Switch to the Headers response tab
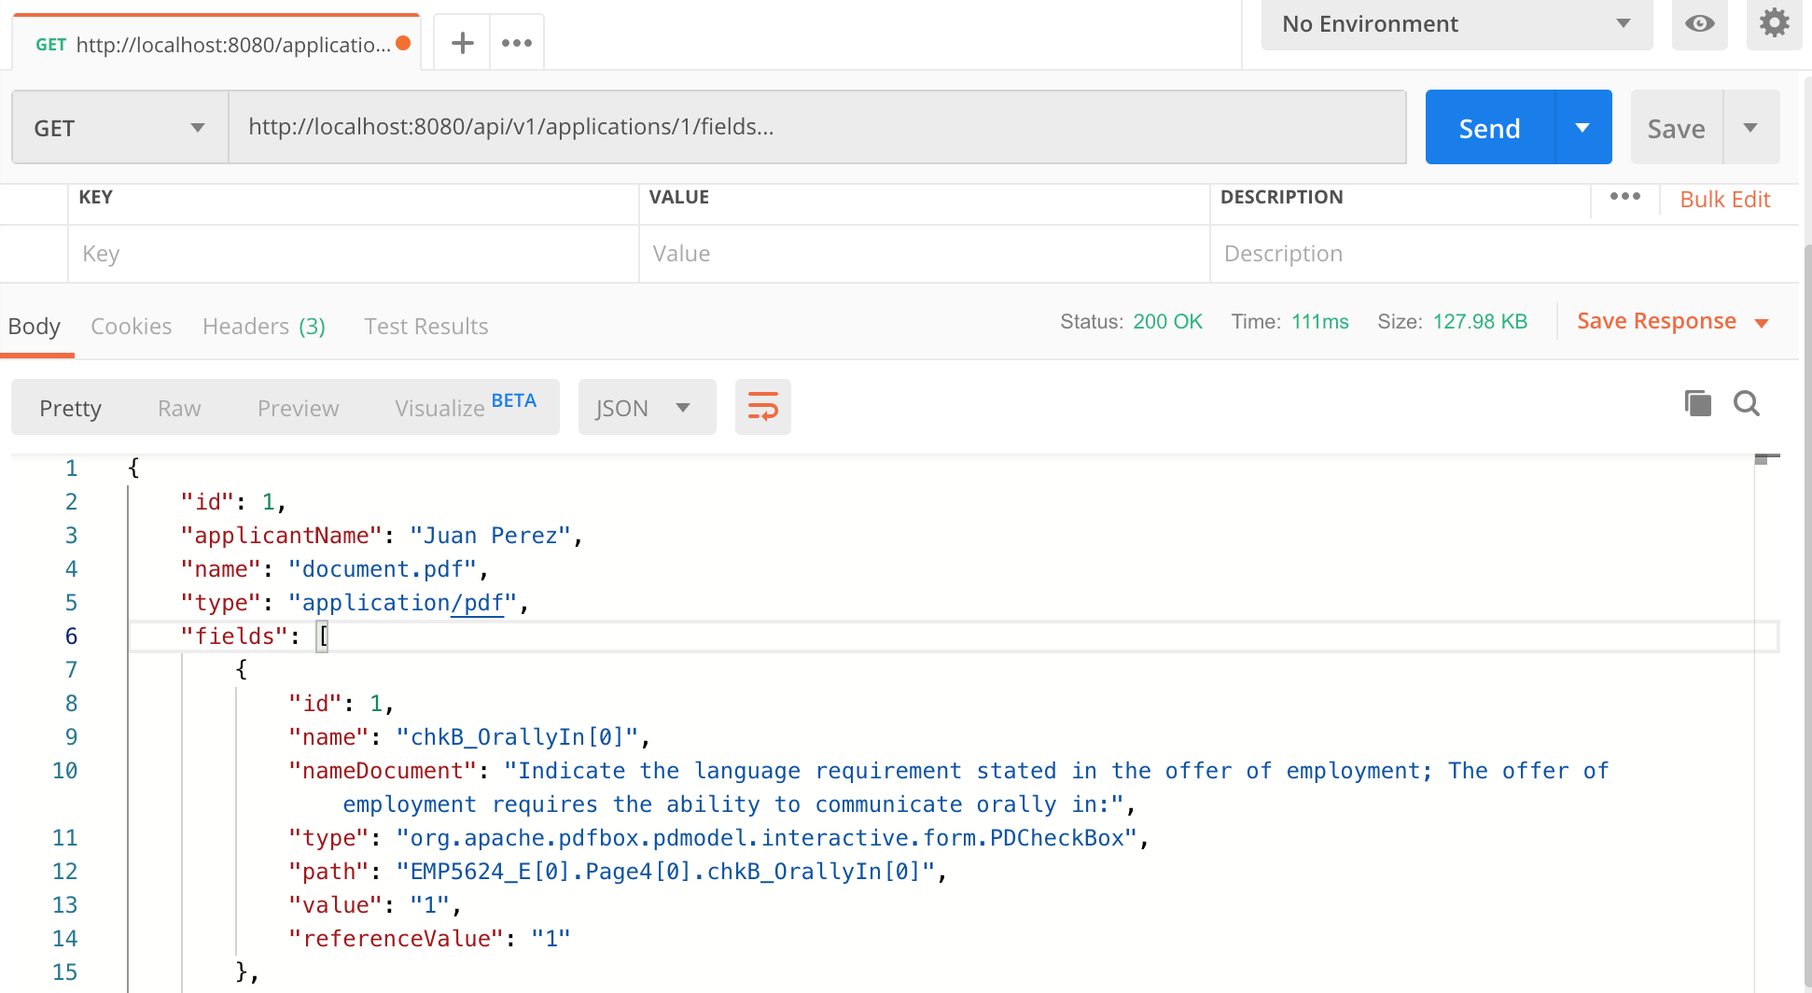The height and width of the screenshot is (993, 1812). (x=263, y=327)
